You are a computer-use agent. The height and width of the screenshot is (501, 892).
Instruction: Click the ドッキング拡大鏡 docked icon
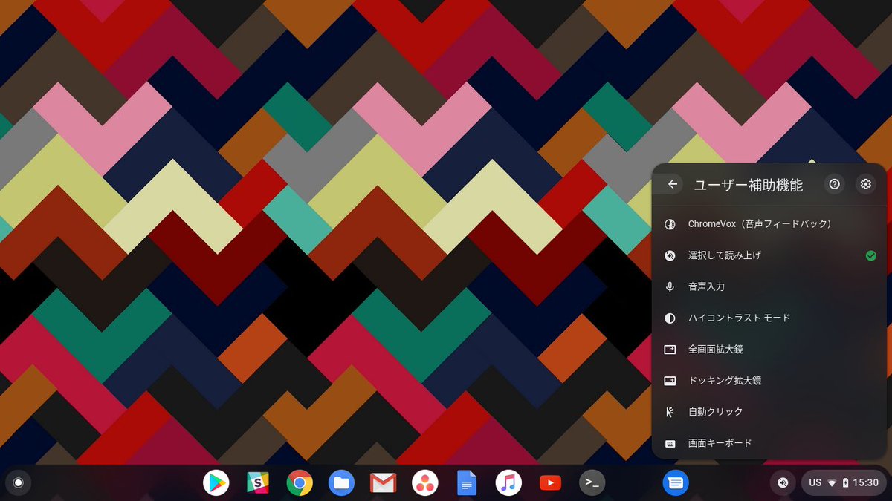670,380
